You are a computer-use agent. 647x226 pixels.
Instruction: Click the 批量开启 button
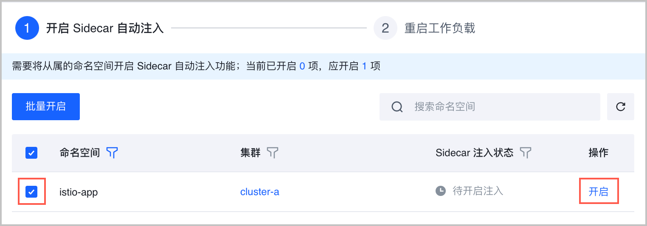coord(46,107)
